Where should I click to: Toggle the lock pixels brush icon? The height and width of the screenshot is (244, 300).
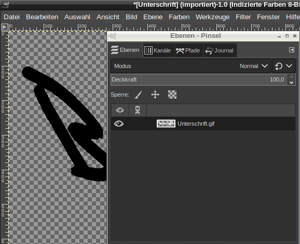pos(138,94)
